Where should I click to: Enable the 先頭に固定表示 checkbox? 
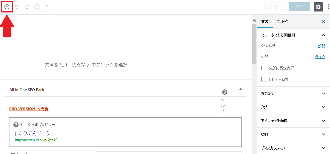(264, 68)
